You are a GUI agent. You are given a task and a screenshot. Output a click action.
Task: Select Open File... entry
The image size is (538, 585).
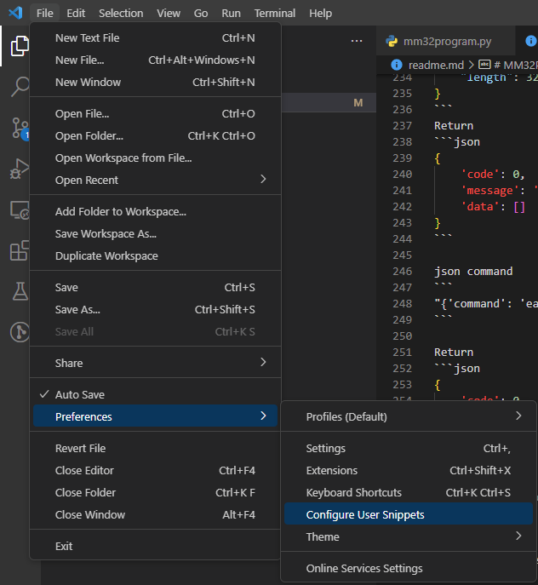[155, 113]
